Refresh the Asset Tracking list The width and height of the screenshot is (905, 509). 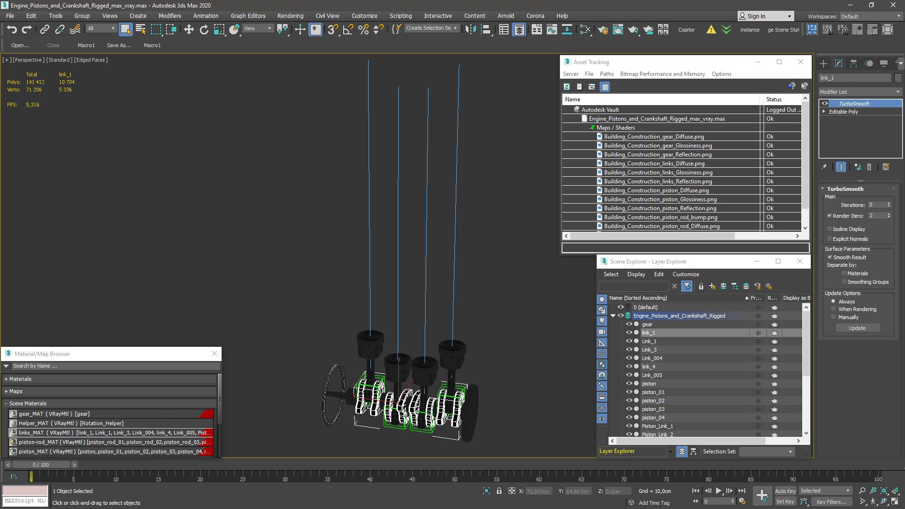tap(567, 87)
